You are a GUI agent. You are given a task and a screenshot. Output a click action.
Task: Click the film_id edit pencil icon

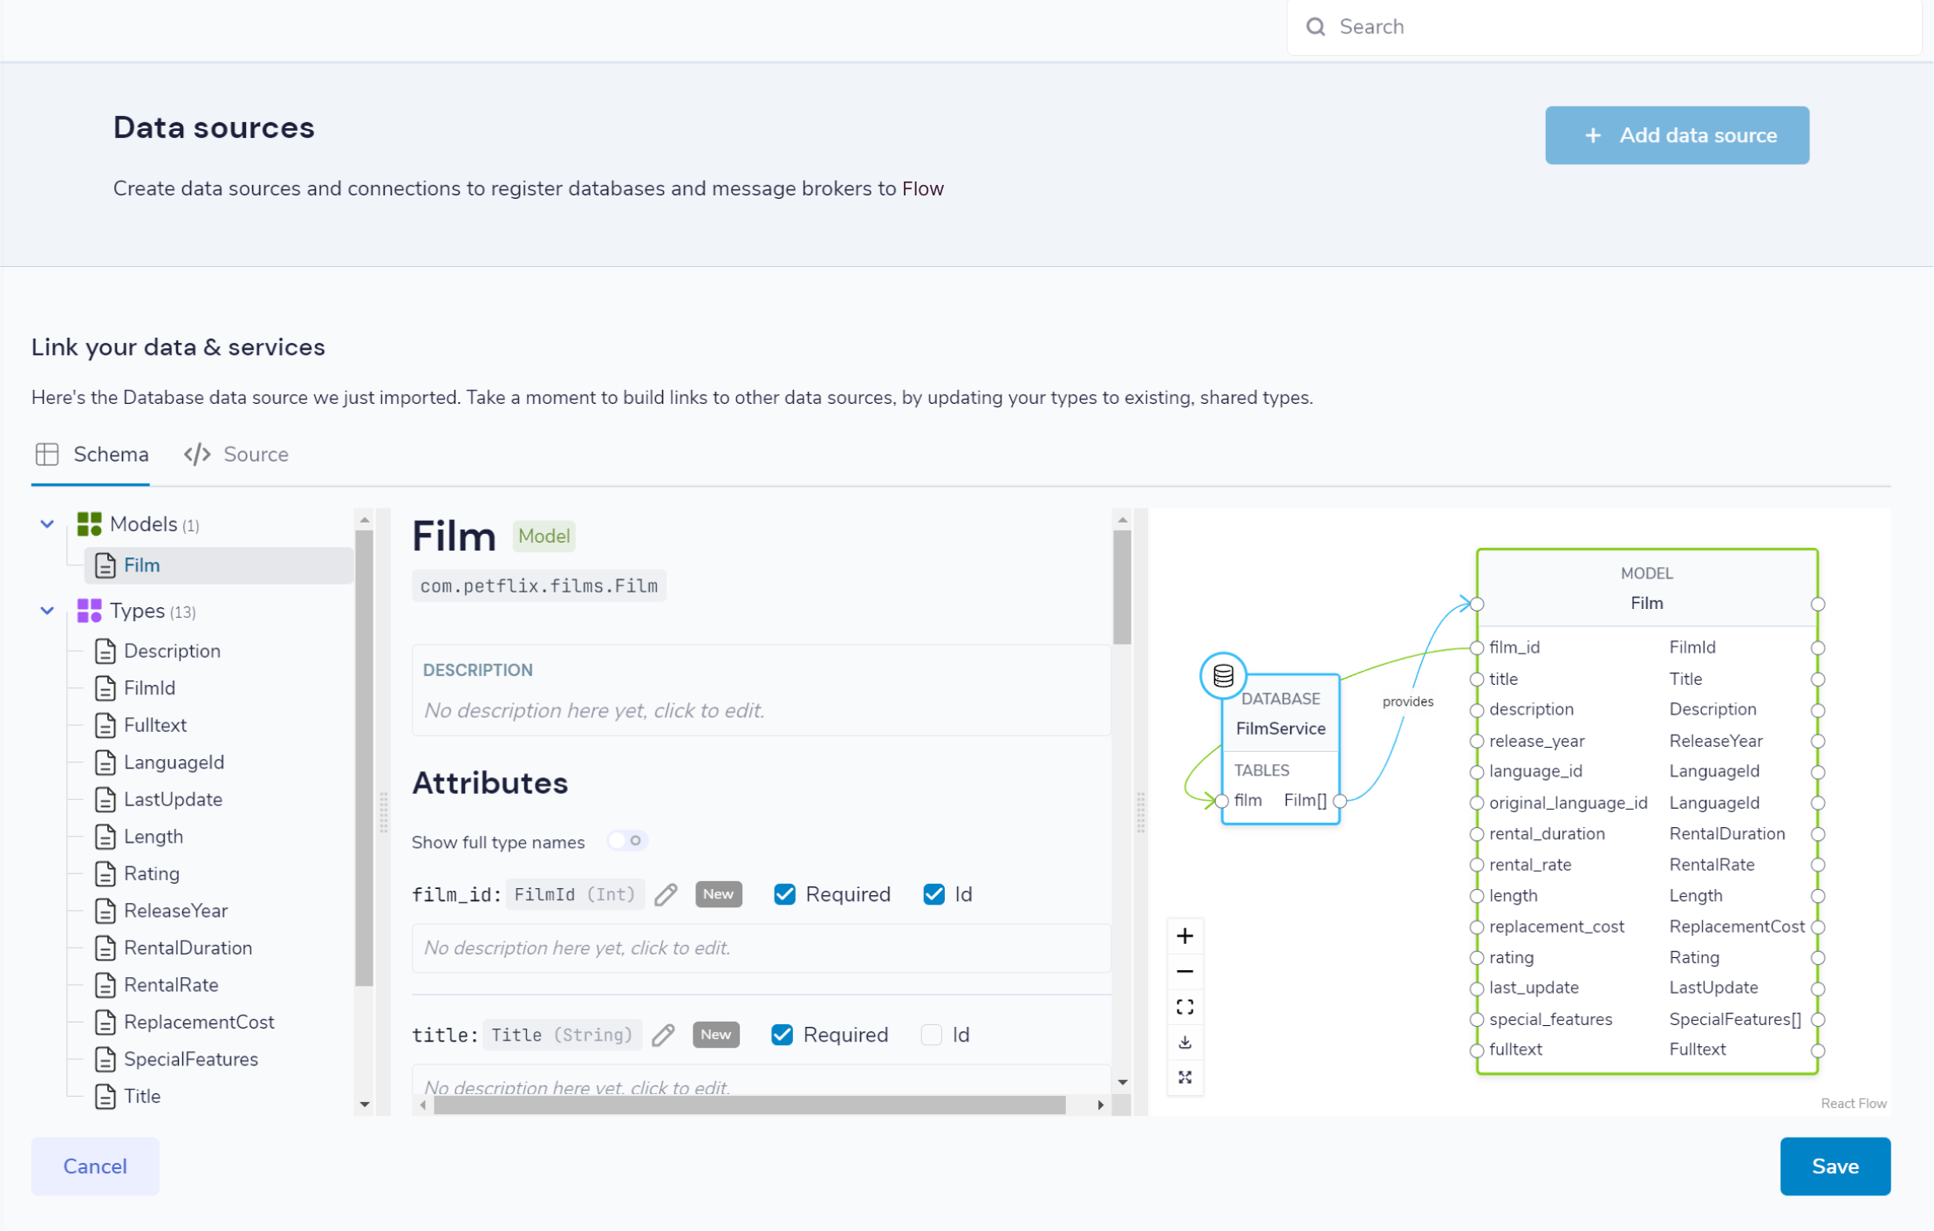[x=662, y=895]
